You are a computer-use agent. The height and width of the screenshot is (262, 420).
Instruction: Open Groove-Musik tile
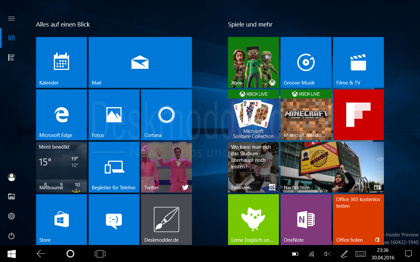[x=306, y=62]
